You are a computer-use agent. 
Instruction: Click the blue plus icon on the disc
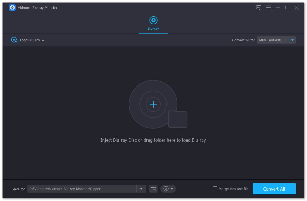coord(153,104)
